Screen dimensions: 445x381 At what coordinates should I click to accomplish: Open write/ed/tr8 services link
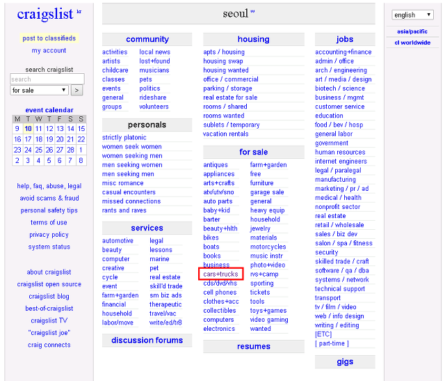(x=165, y=322)
